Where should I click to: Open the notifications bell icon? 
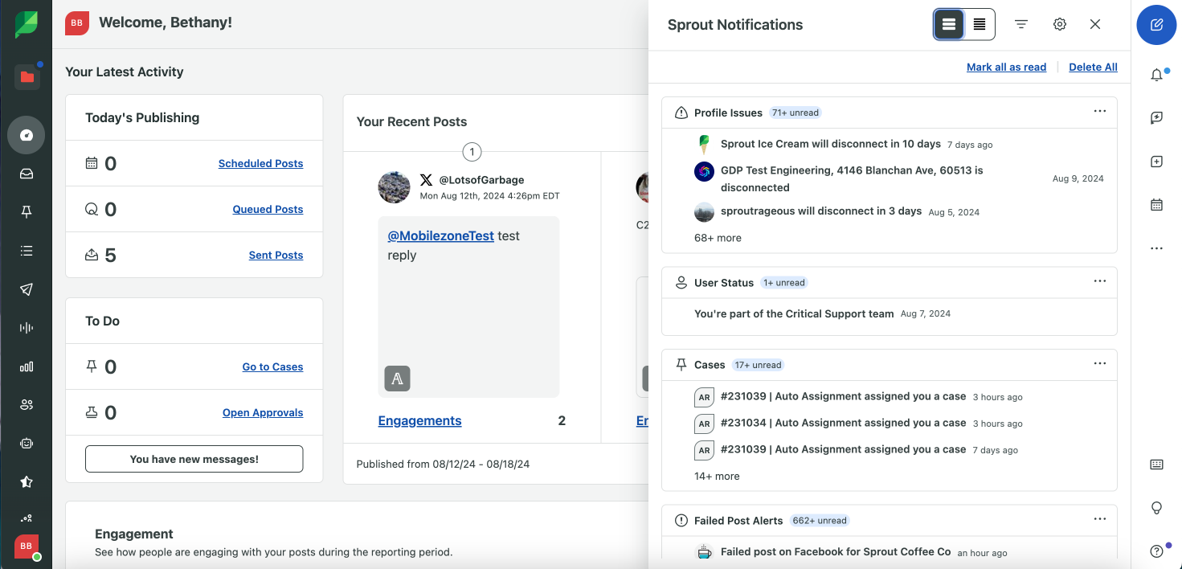click(x=1156, y=75)
